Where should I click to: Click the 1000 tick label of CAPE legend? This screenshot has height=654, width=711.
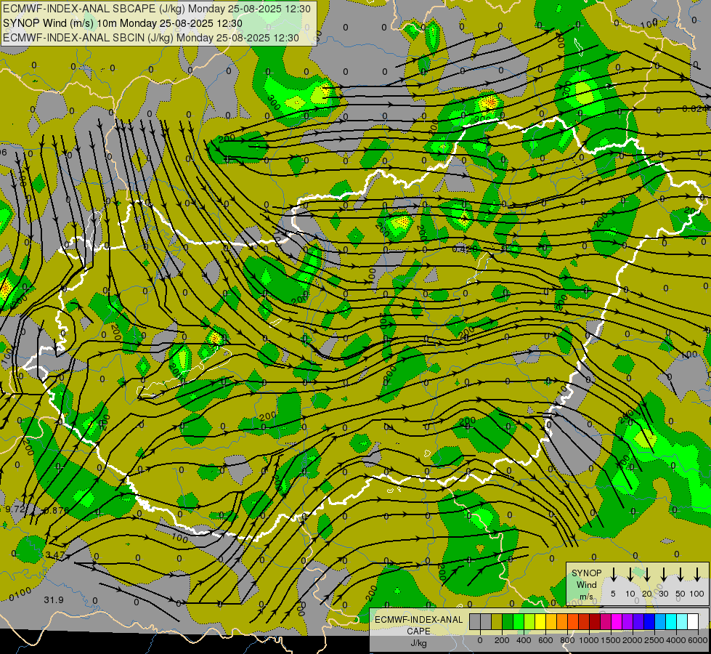point(589,640)
